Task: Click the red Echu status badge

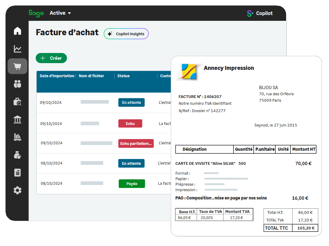Action: 130,123
